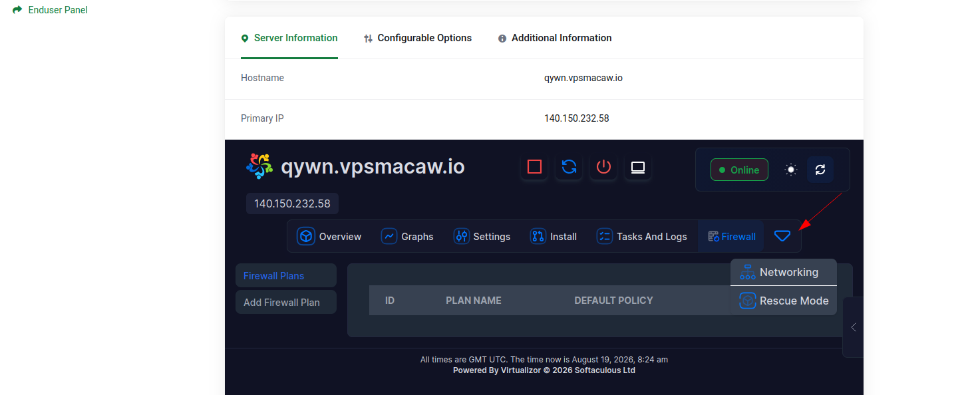Switch to the Configurable Options tab
Viewport: 966px width, 395px height.
tap(418, 38)
